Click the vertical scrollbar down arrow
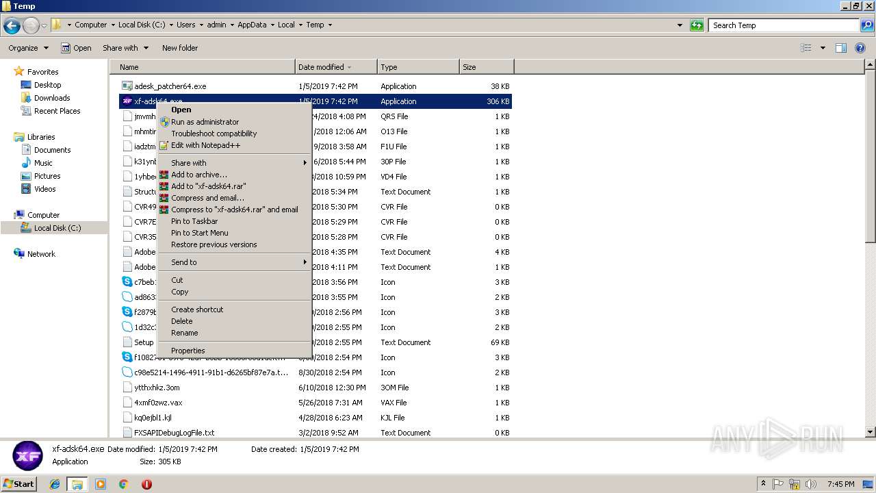Image resolution: width=876 pixels, height=493 pixels. (x=871, y=432)
